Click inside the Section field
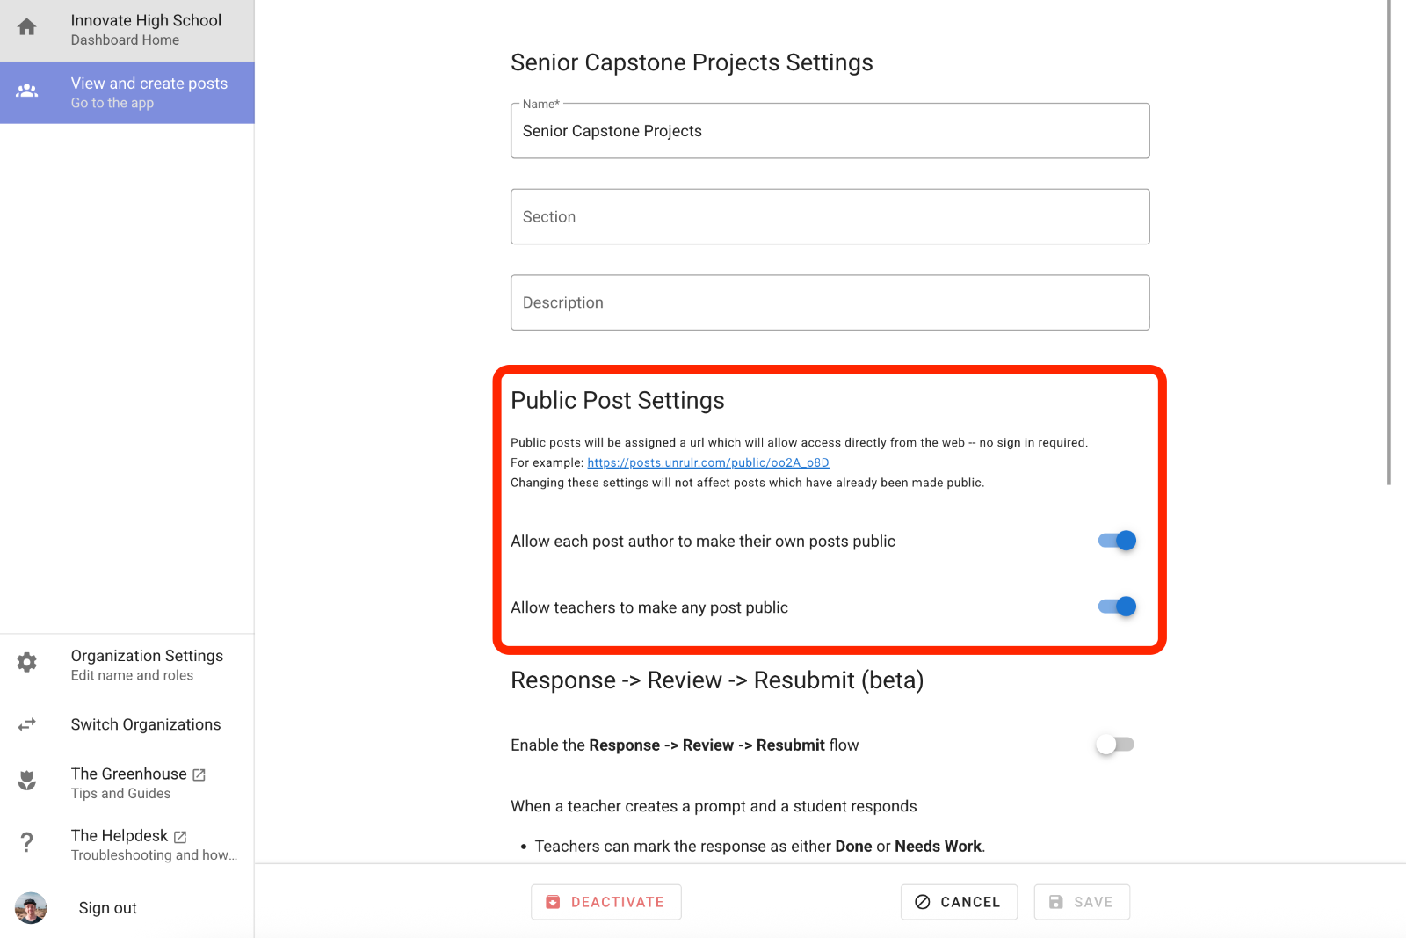 coord(830,216)
